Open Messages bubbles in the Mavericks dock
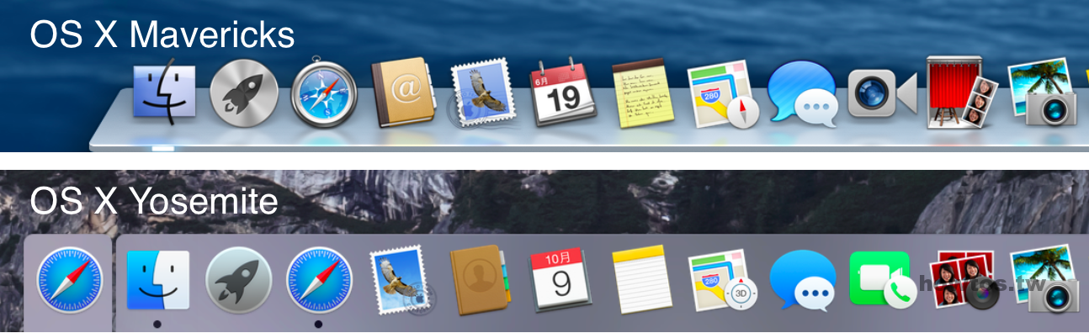Viewport: 1089px width, 333px height. [803, 94]
